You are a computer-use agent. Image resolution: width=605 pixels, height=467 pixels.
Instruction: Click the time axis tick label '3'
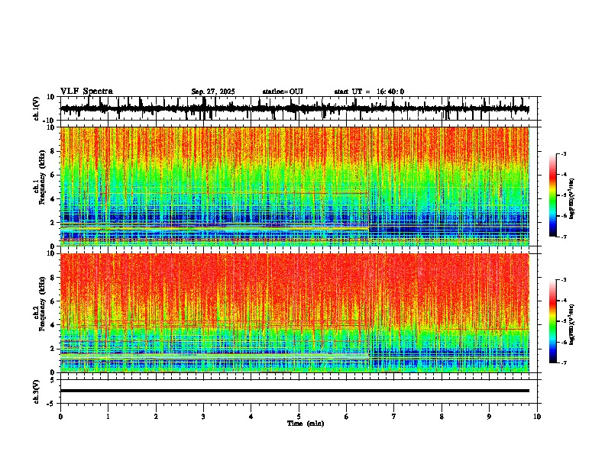point(203,417)
